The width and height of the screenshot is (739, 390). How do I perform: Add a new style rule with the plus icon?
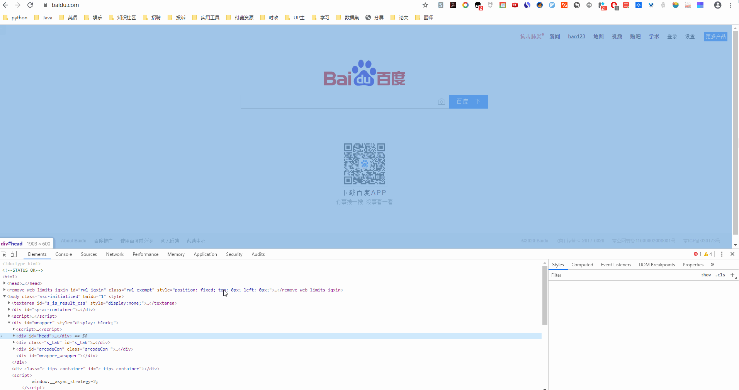pos(732,275)
